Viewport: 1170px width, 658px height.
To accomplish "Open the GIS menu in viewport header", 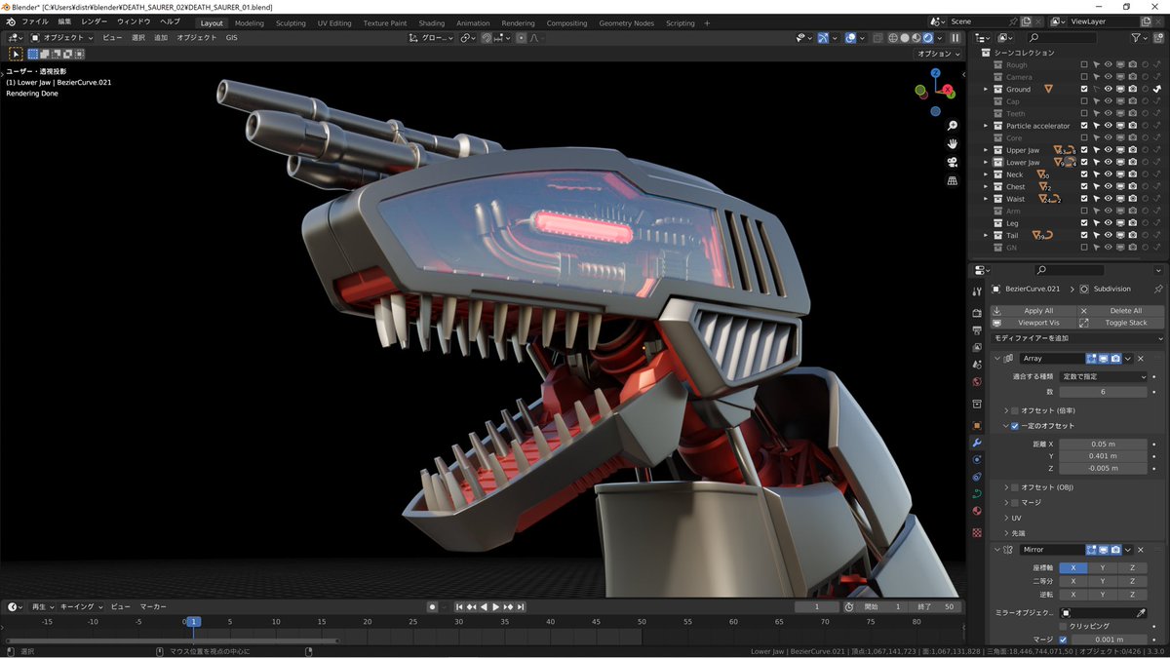I will point(231,38).
